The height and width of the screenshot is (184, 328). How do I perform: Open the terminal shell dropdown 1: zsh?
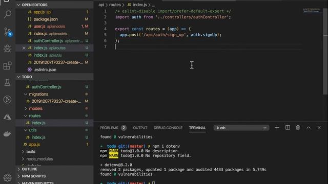(x=241, y=128)
